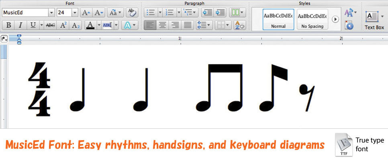Increase font size with grow font icon

point(86,12)
